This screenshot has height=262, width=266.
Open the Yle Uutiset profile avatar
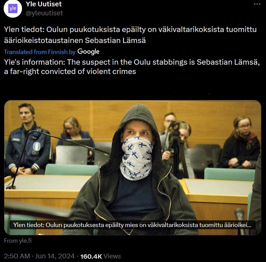[13, 8]
